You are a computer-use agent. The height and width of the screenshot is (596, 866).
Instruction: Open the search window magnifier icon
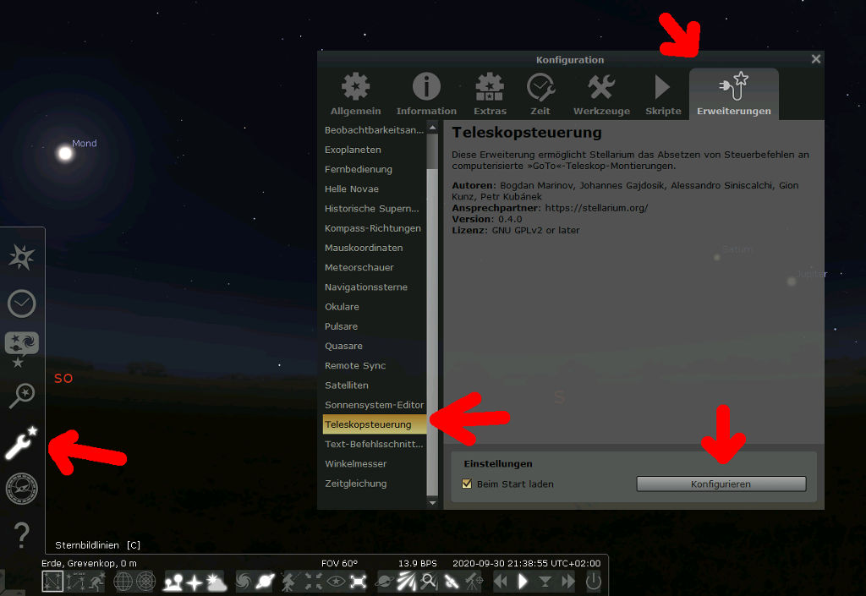coord(22,395)
